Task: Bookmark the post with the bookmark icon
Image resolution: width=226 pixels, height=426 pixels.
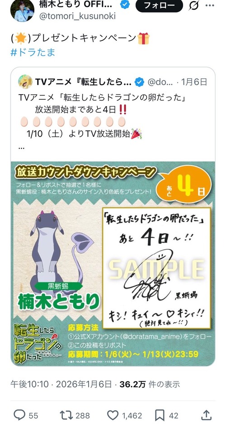Action: (160, 415)
